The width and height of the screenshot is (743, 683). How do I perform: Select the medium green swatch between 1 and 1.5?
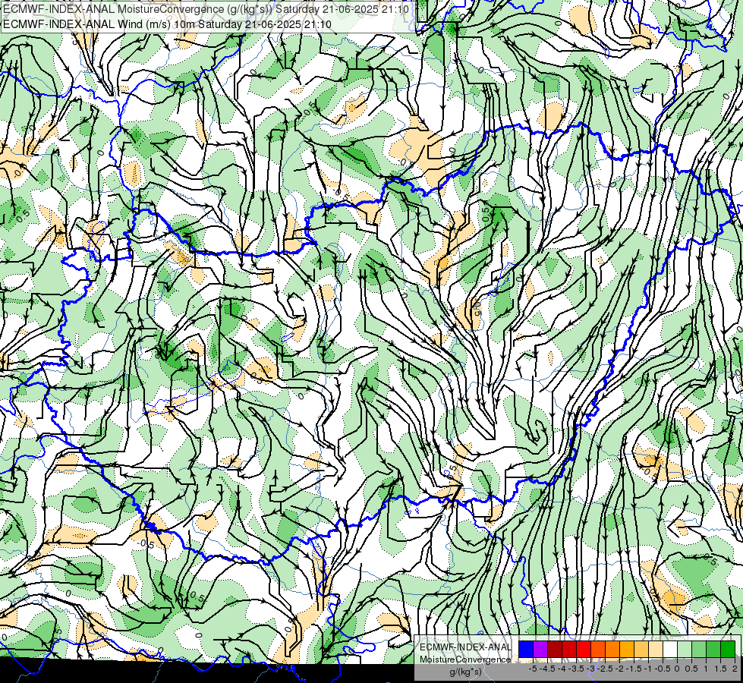(x=713, y=649)
